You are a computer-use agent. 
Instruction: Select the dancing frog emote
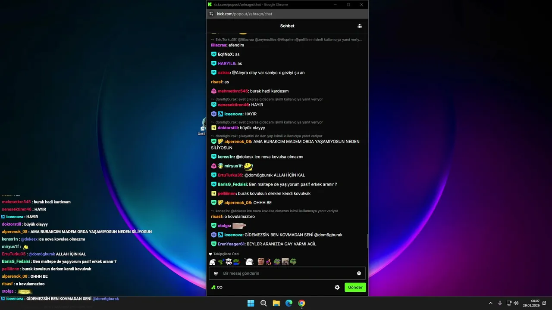tap(221, 261)
